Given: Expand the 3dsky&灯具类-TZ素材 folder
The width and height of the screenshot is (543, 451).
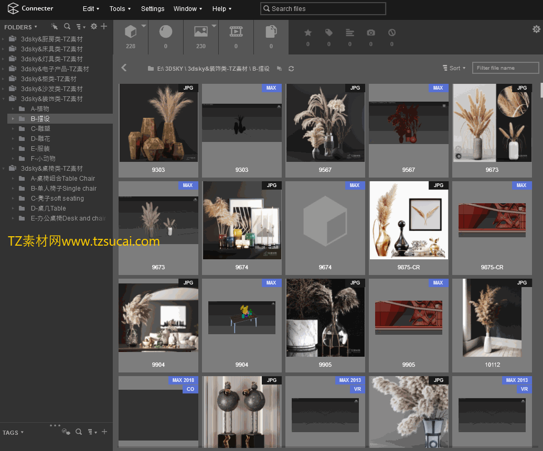Looking at the screenshot, I should pos(4,59).
